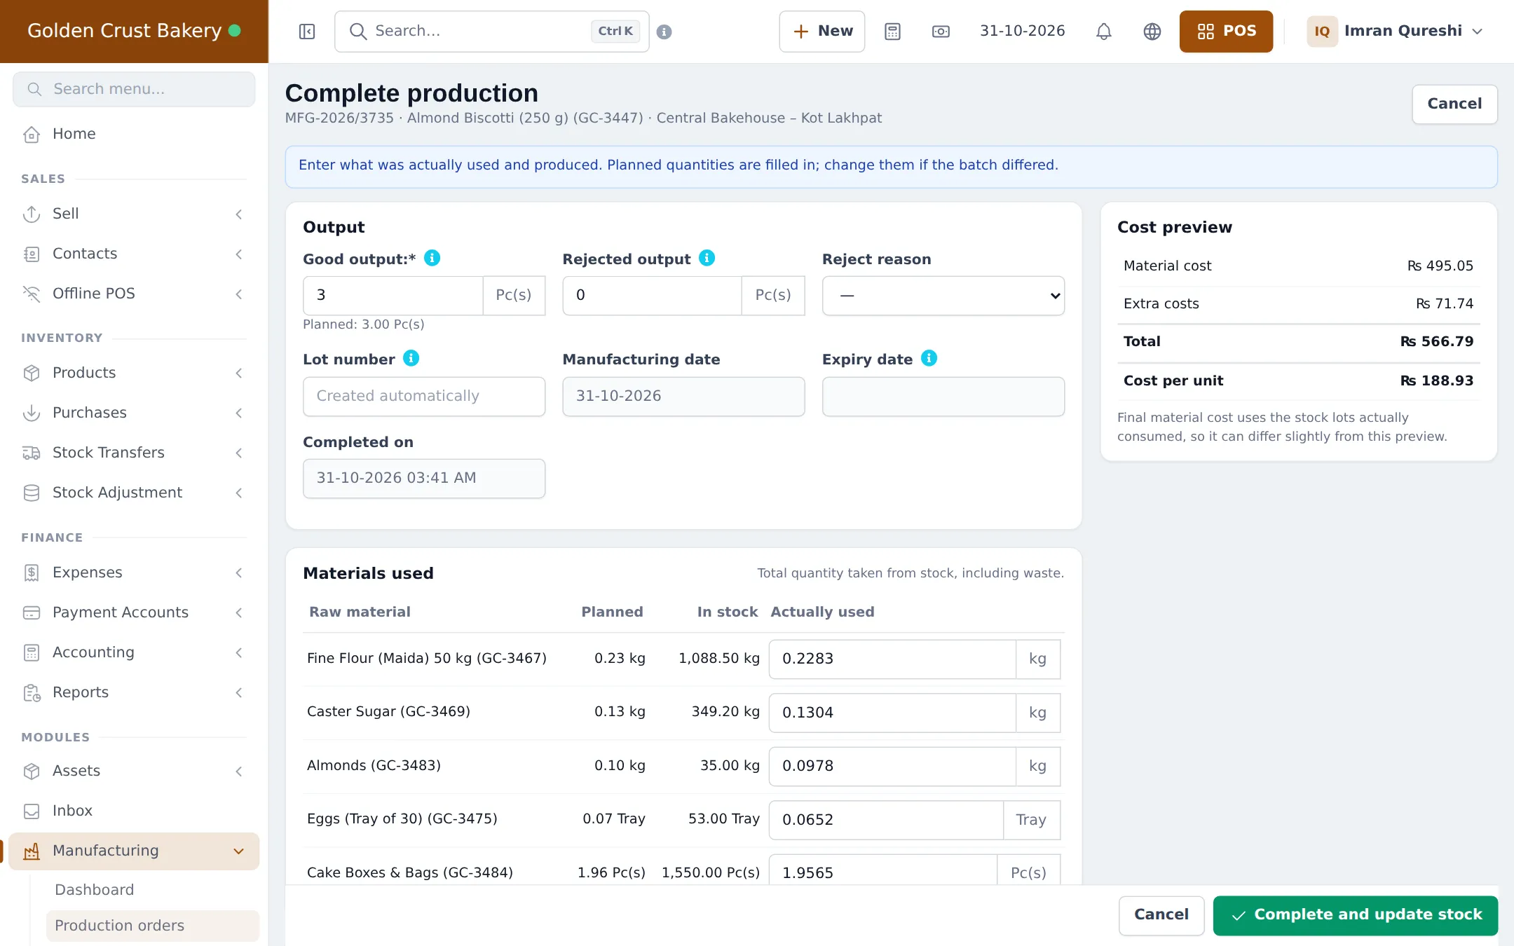The image size is (1514, 946).
Task: Click the Payment Accounts card icon
Action: pyautogui.click(x=32, y=613)
